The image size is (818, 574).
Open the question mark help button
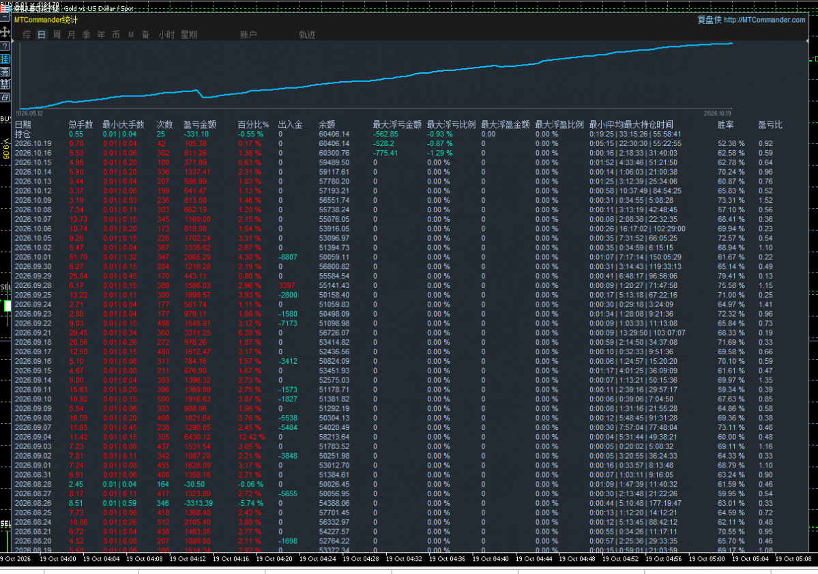click(5, 46)
